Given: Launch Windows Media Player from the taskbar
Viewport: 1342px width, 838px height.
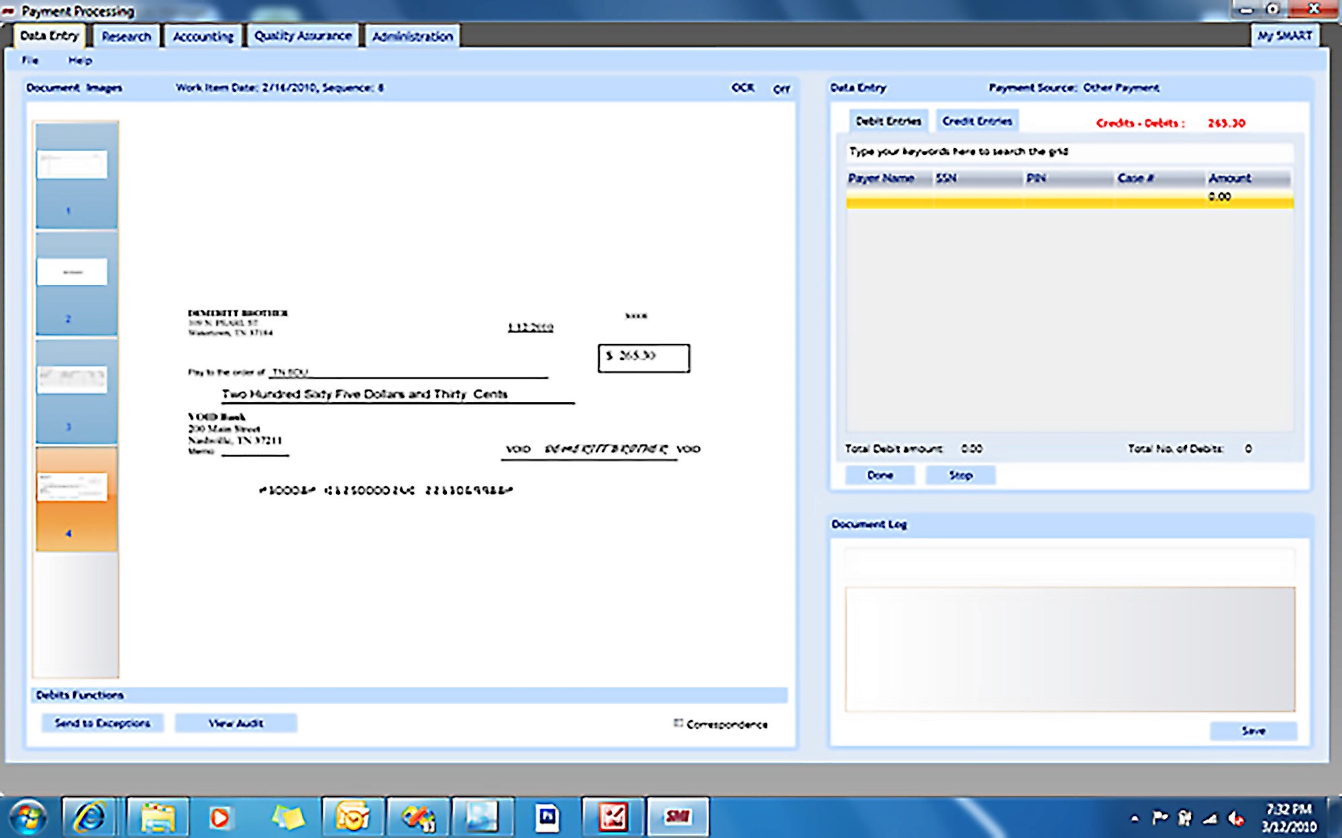Looking at the screenshot, I should (220, 817).
